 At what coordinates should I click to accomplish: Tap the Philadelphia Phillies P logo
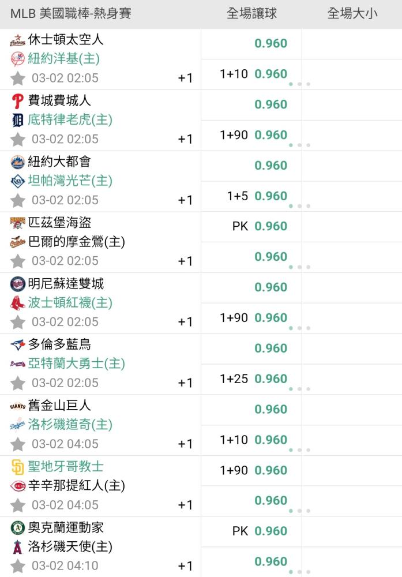[17, 101]
